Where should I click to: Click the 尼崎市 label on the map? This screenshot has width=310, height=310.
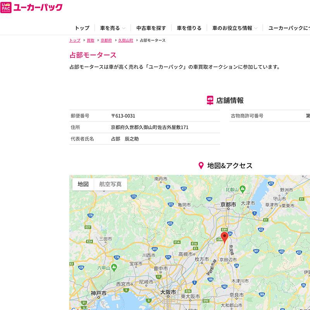pyautogui.click(x=146, y=282)
